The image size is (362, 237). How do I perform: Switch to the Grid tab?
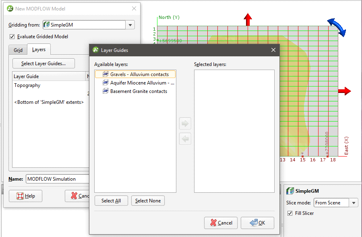click(18, 50)
